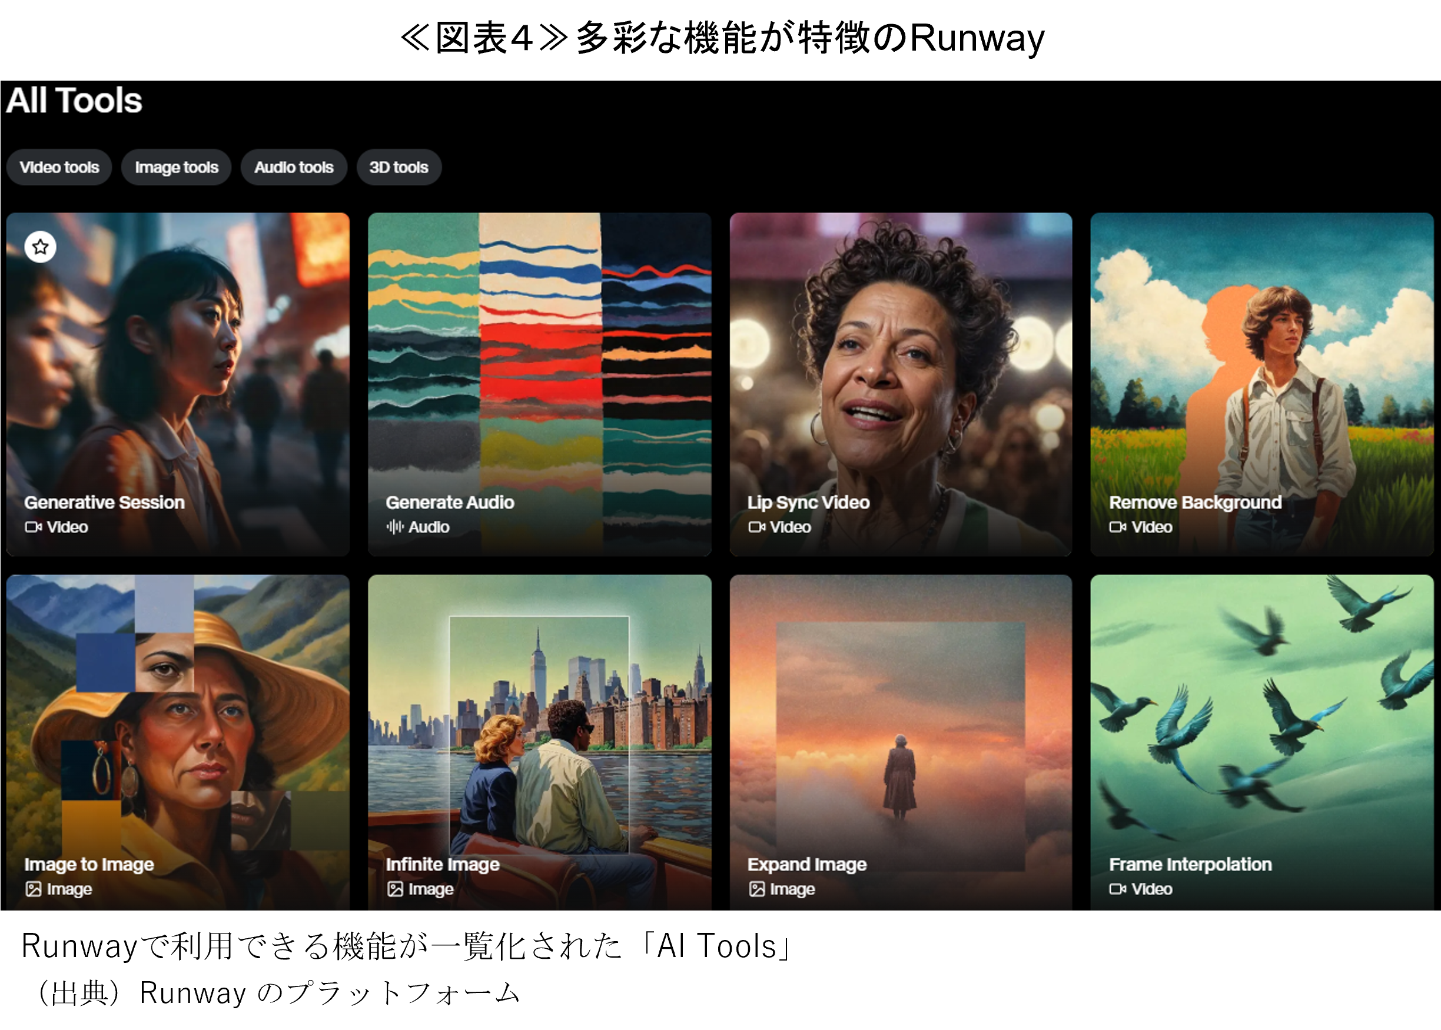Click the audio waveform icon under Generate Audio
Screen dimensions: 1441x1030
[x=395, y=527]
